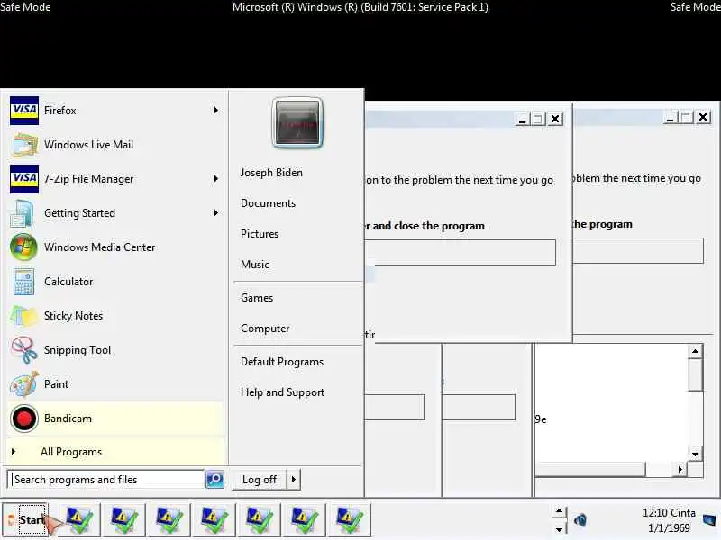
Task: Expand All Programs
Action: (115, 452)
